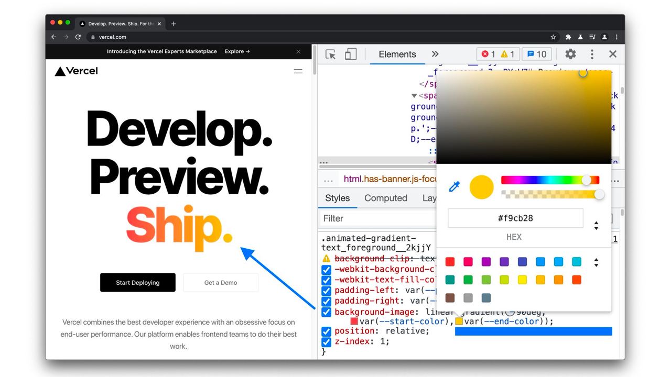The image size is (671, 377).
Task: Choose the deep orange palette swatch
Action: point(577,280)
